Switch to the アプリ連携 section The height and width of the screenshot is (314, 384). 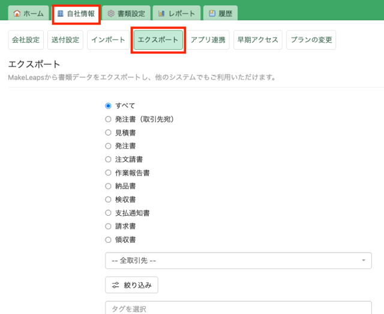(208, 40)
